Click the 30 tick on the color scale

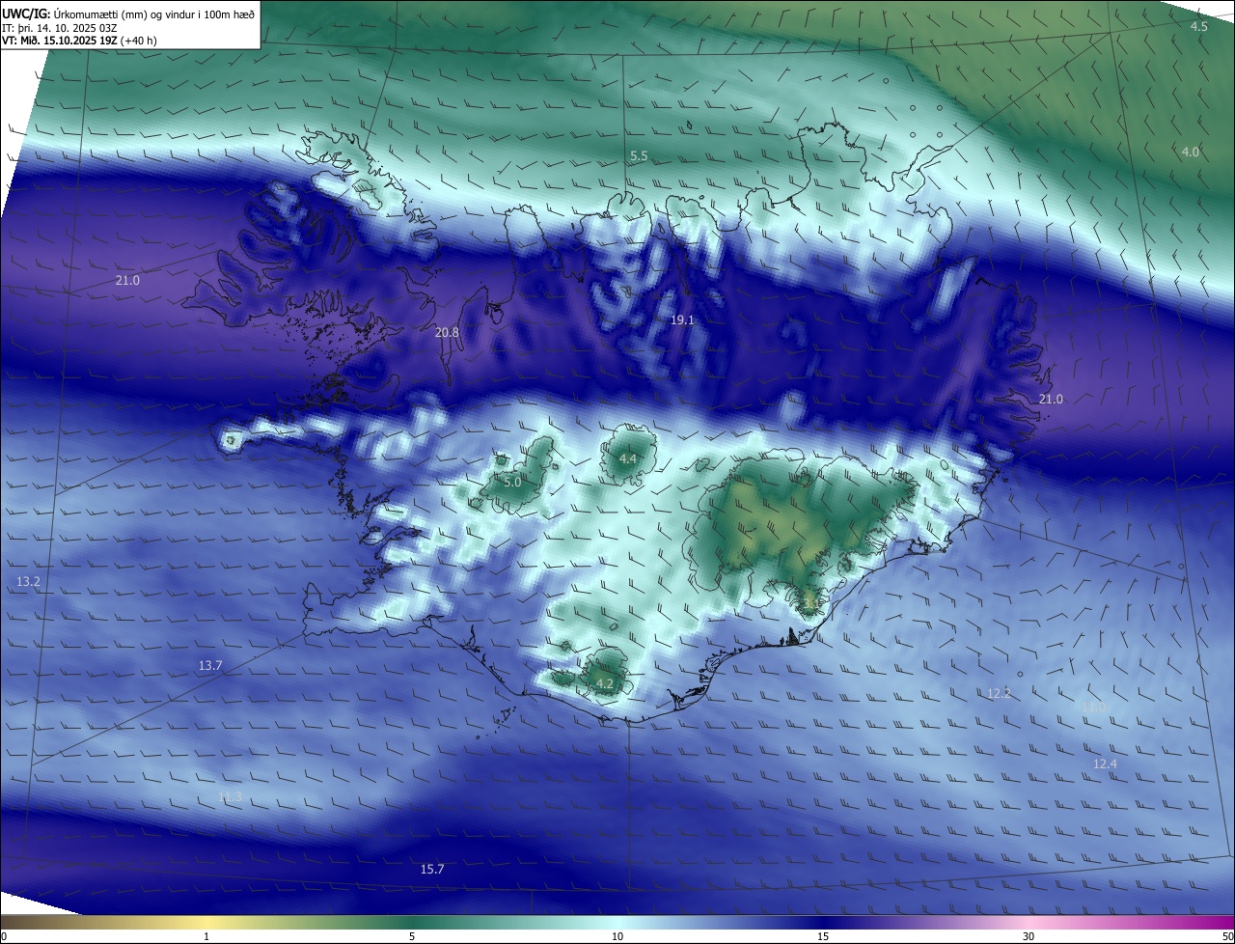coord(1029,936)
